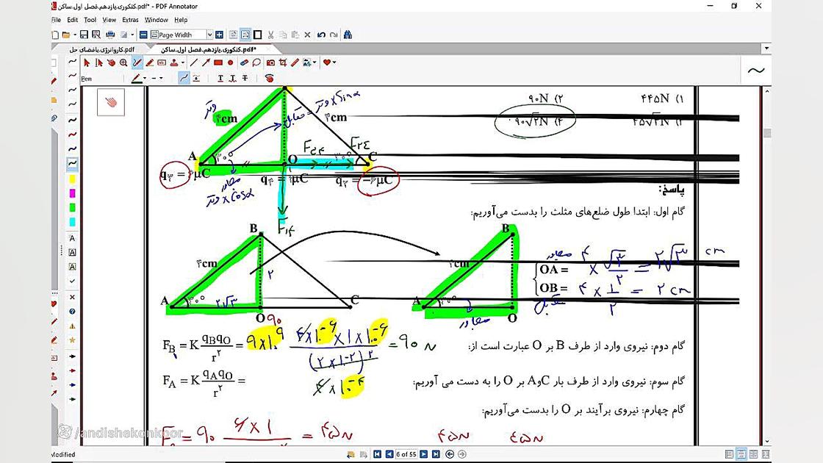This screenshot has height=463, width=823.
Task: Open the pen color dropdown arrow
Action: (145, 78)
